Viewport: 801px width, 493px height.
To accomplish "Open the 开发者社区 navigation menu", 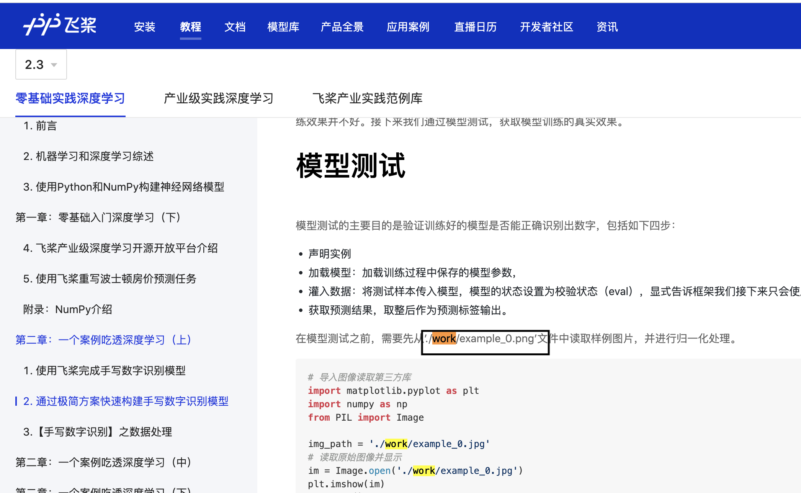I will [546, 27].
